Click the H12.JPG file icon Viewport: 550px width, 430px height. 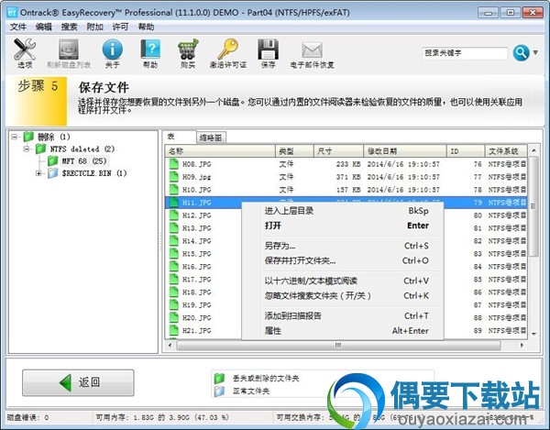174,215
